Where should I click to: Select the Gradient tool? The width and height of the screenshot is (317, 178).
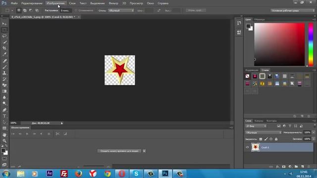4,91
